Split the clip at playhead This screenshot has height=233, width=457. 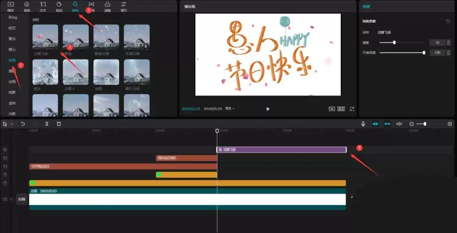point(47,124)
